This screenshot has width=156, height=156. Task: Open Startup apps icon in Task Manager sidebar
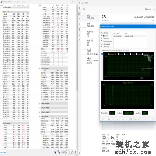click(80, 24)
